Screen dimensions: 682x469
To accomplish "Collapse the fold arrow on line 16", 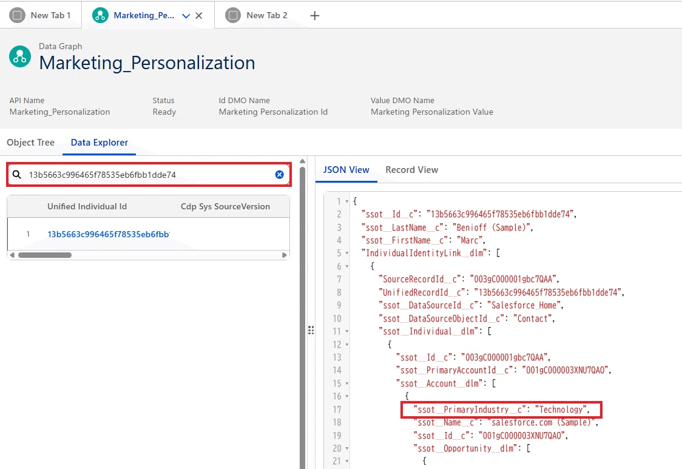I will pos(346,396).
